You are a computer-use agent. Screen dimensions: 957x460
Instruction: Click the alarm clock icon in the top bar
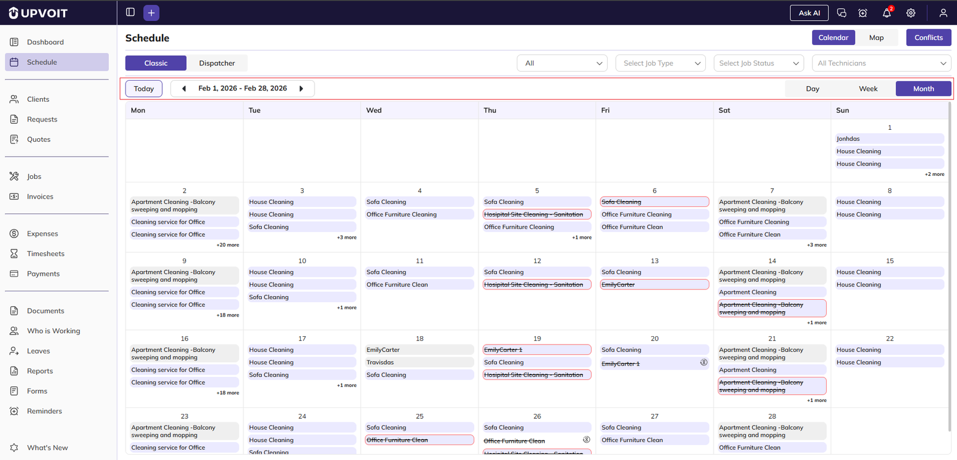click(x=862, y=13)
